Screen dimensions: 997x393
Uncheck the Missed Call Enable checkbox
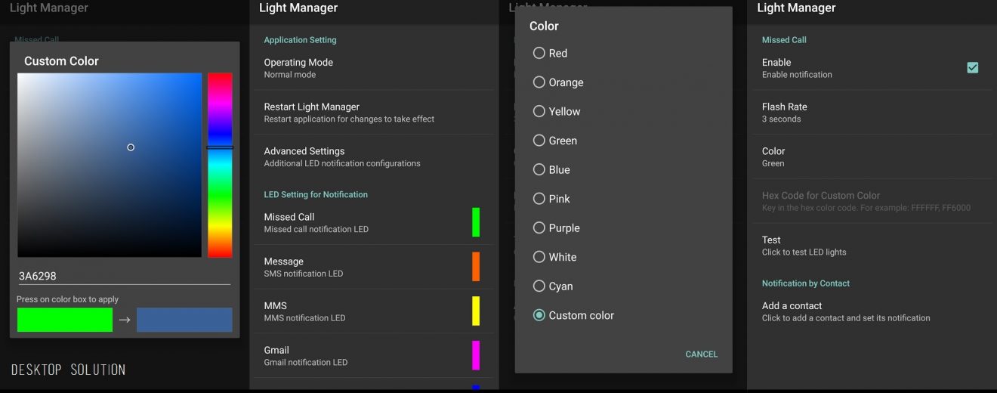pyautogui.click(x=972, y=68)
